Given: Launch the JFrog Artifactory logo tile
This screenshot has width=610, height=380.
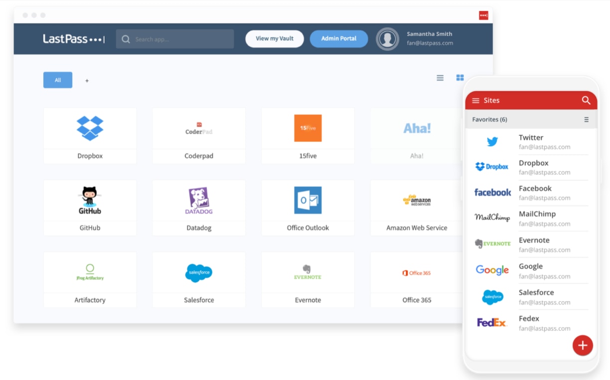Looking at the screenshot, I should (x=90, y=272).
